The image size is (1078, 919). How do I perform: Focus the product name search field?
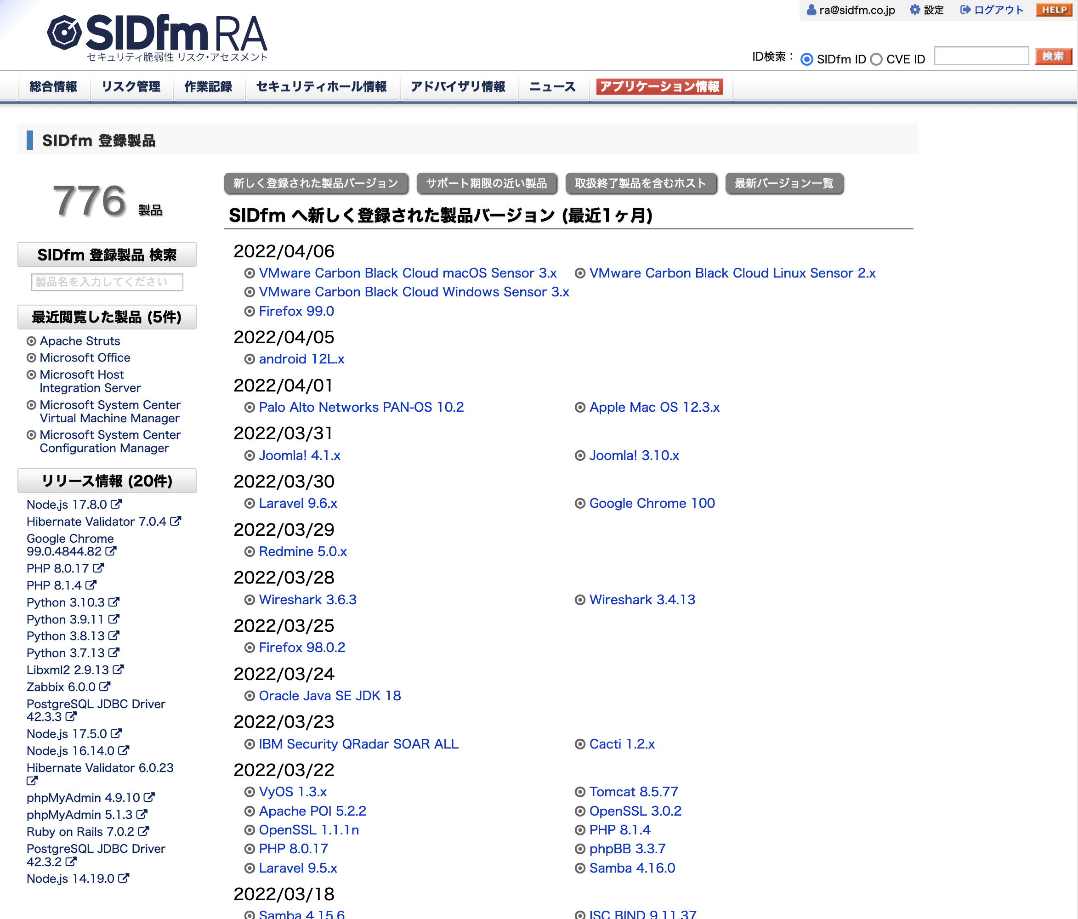coord(107,282)
